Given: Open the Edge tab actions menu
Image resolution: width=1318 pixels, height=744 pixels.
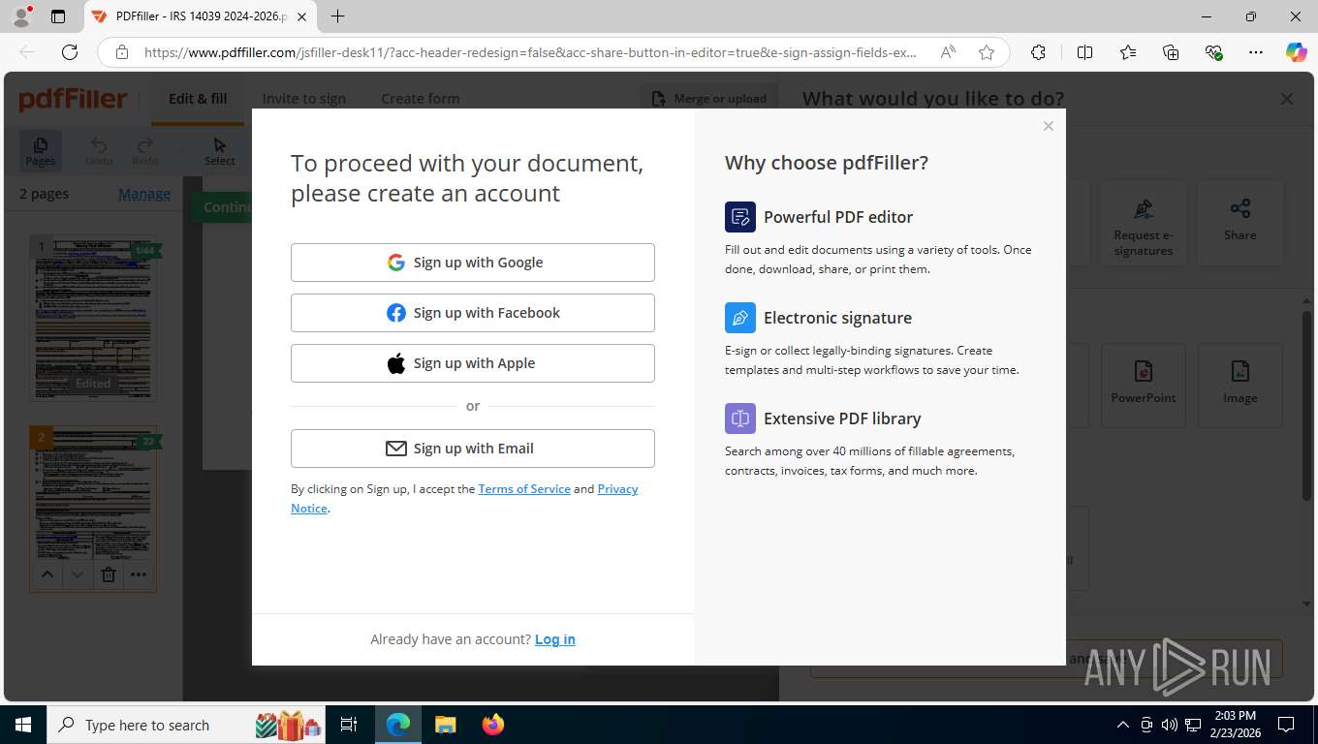Looking at the screenshot, I should (x=58, y=16).
